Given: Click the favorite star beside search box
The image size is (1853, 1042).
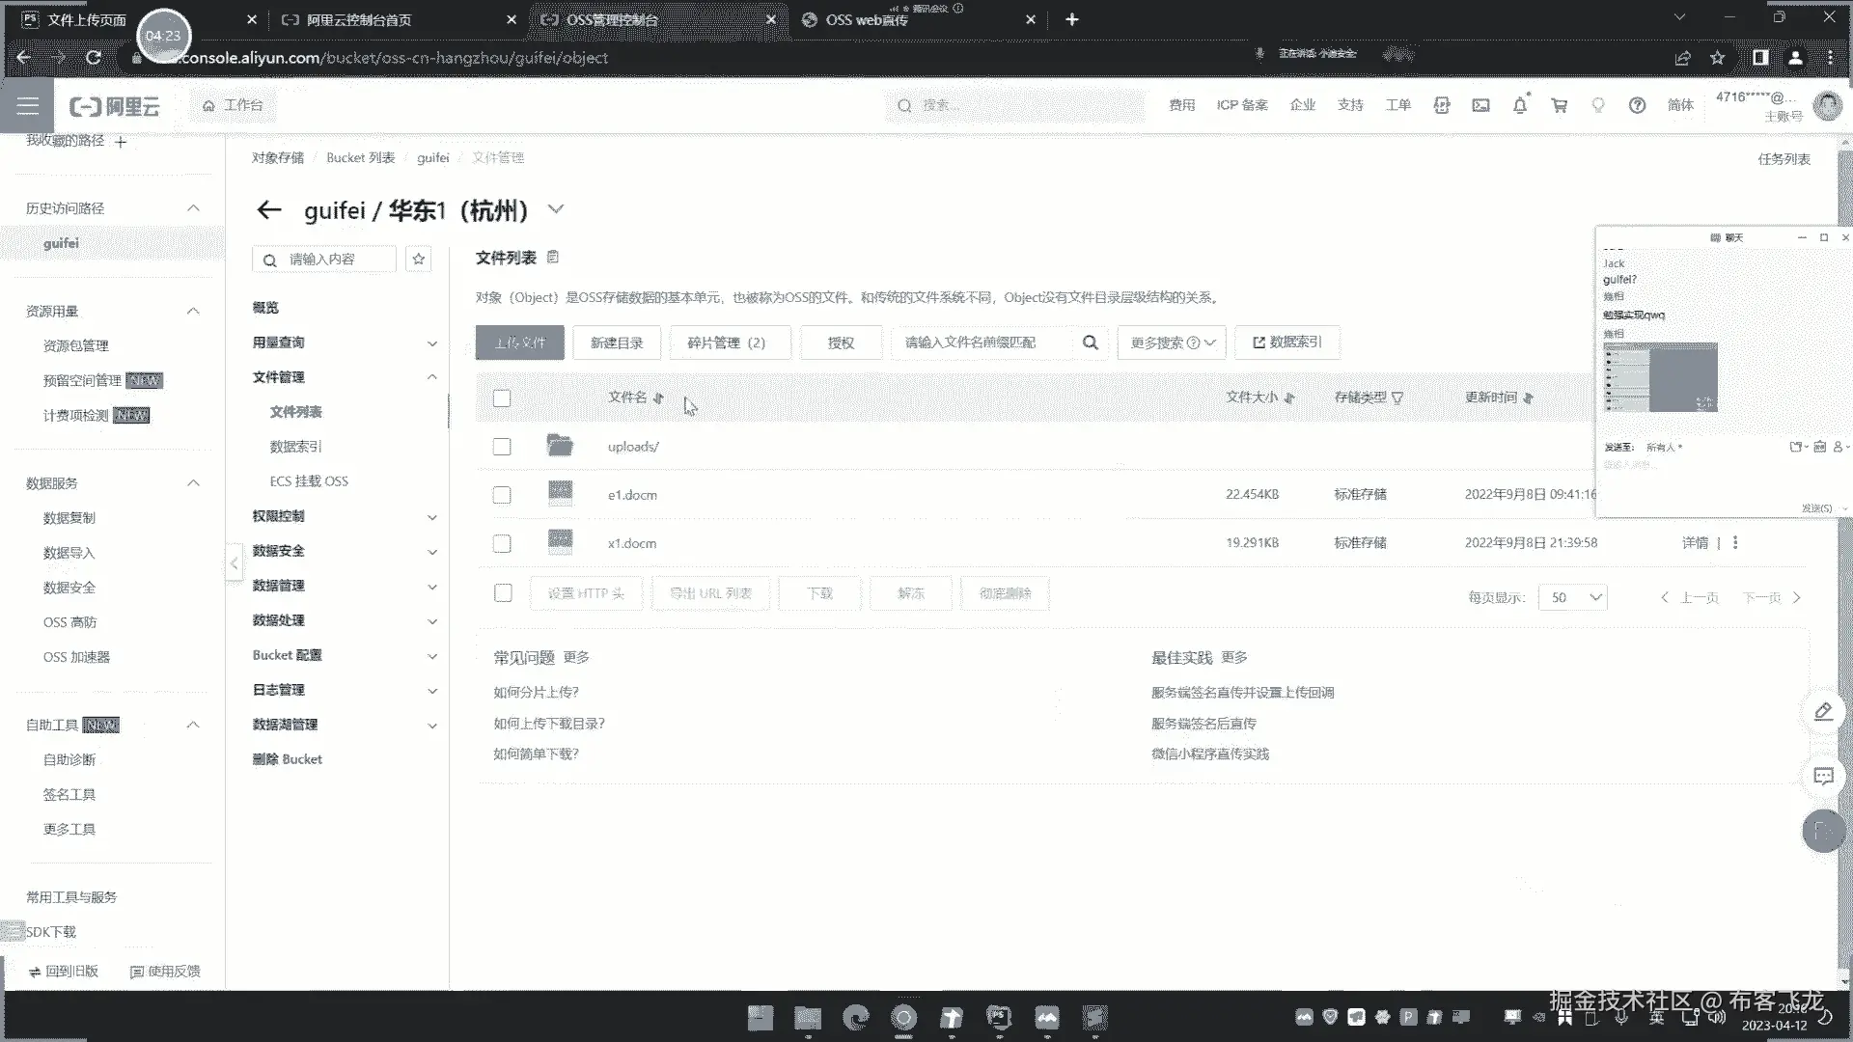Looking at the screenshot, I should coord(418,259).
